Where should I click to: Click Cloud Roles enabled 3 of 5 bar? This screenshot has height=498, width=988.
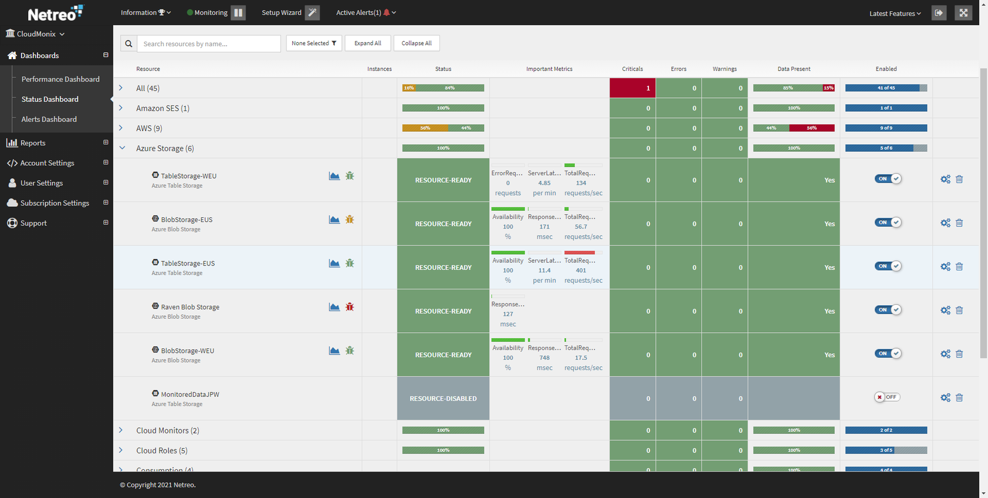pyautogui.click(x=886, y=450)
